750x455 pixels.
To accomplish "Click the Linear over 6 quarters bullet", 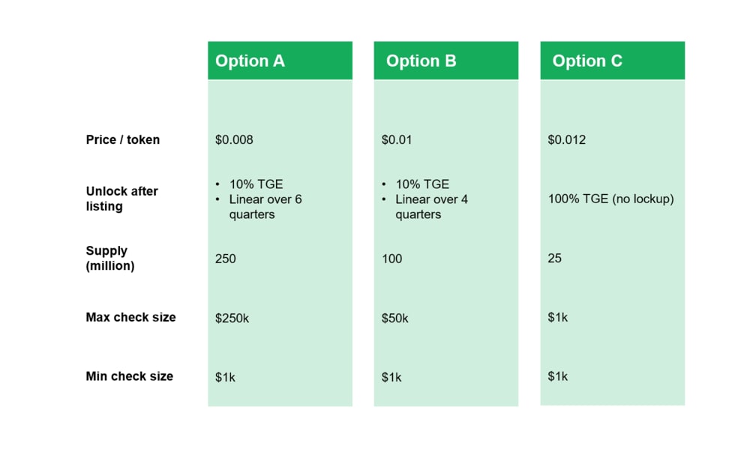I will [265, 207].
